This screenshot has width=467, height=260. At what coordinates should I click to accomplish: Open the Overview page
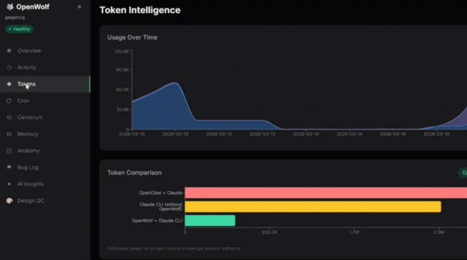[x=45, y=50]
